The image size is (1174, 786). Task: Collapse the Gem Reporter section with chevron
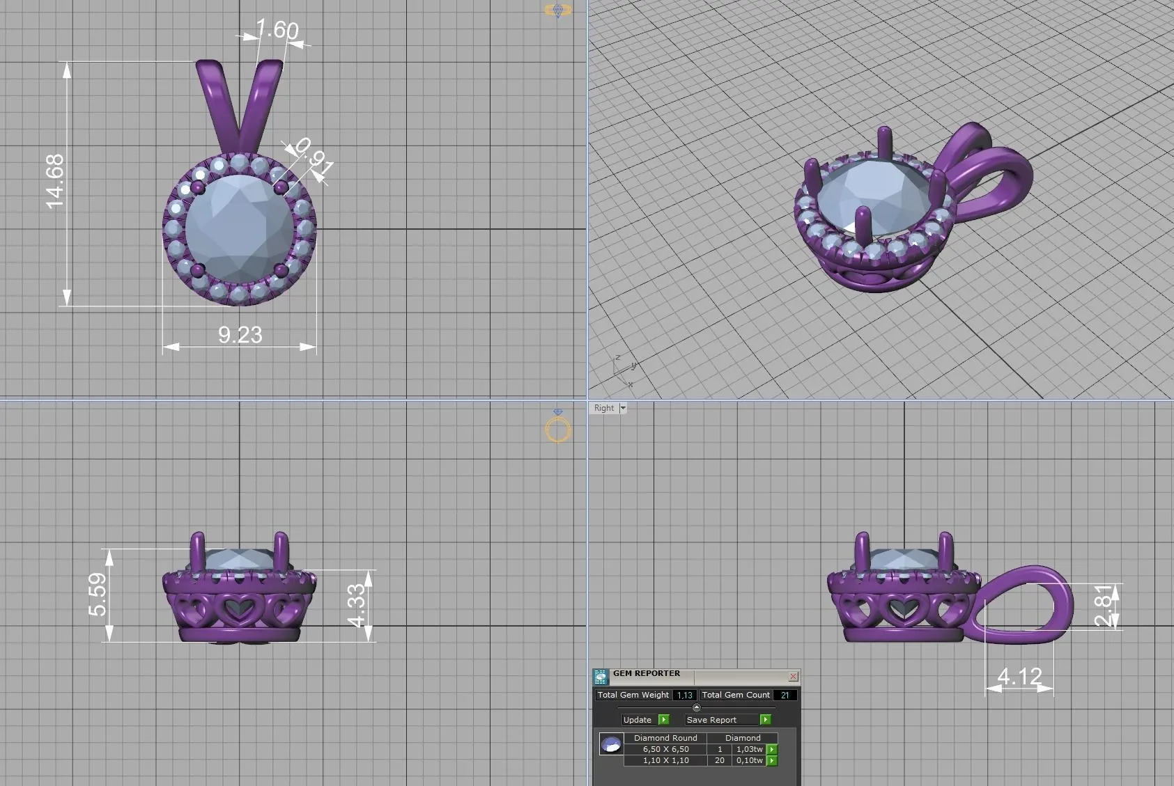696,707
